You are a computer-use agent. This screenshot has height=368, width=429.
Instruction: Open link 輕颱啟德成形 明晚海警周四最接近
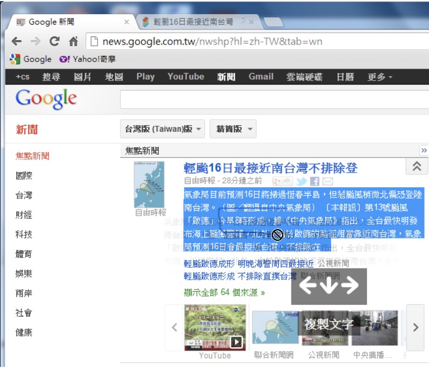pos(248,263)
